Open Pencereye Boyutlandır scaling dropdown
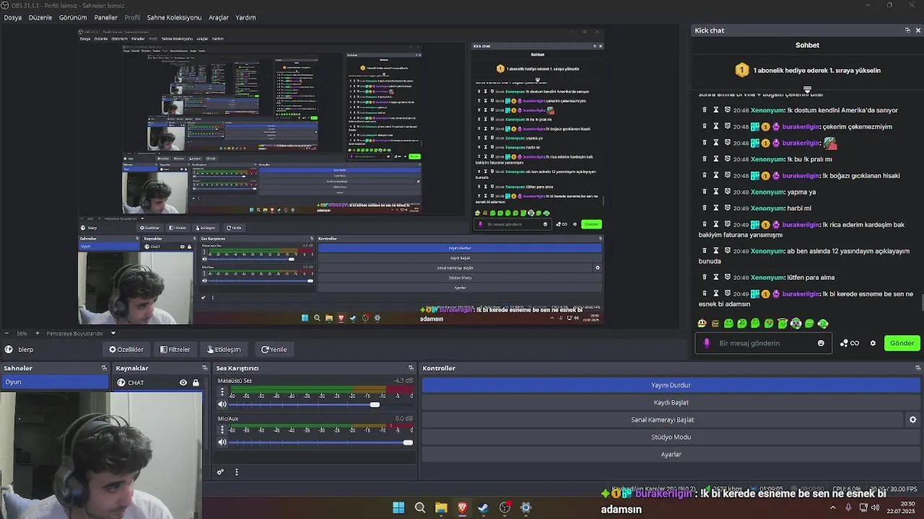Image resolution: width=924 pixels, height=519 pixels. (81, 333)
